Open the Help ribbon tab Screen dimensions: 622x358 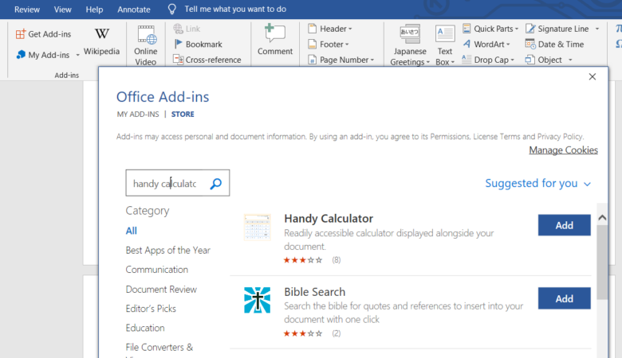(94, 10)
